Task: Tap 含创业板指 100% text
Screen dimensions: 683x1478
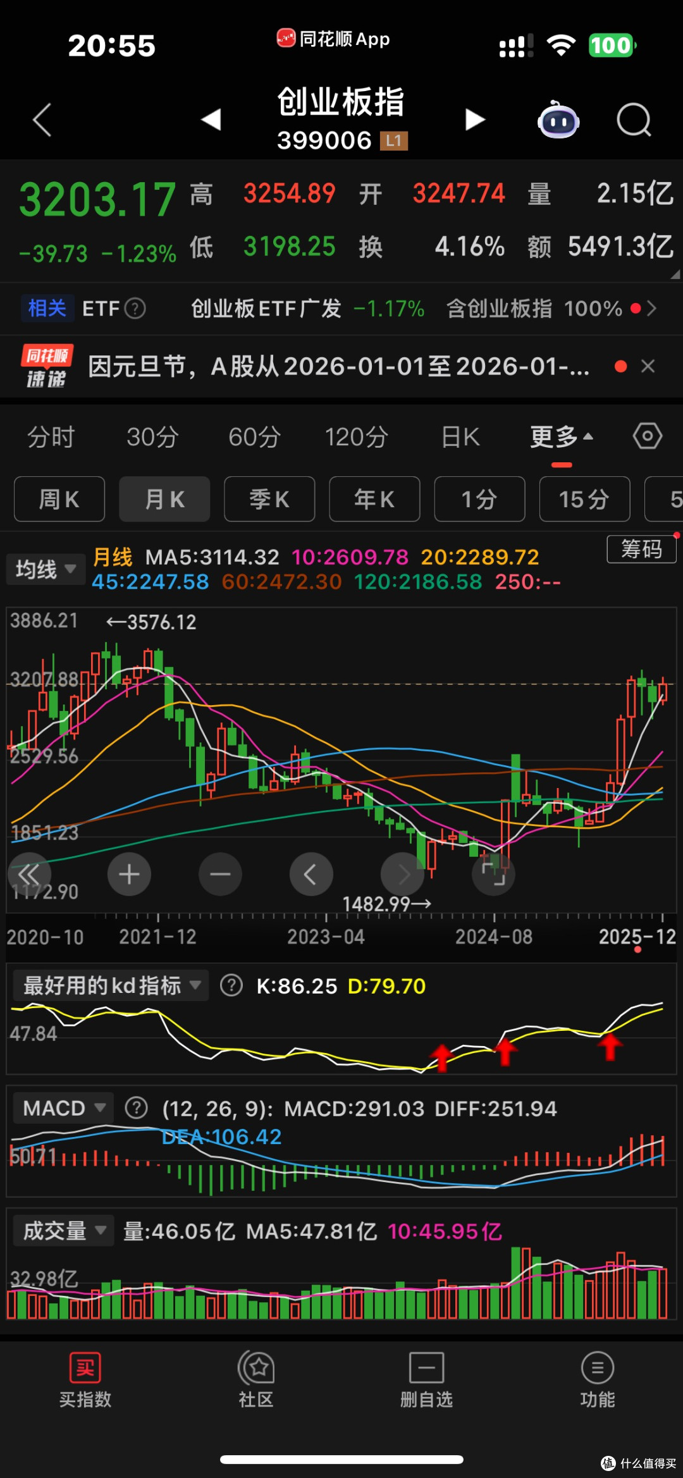Action: 534,309
